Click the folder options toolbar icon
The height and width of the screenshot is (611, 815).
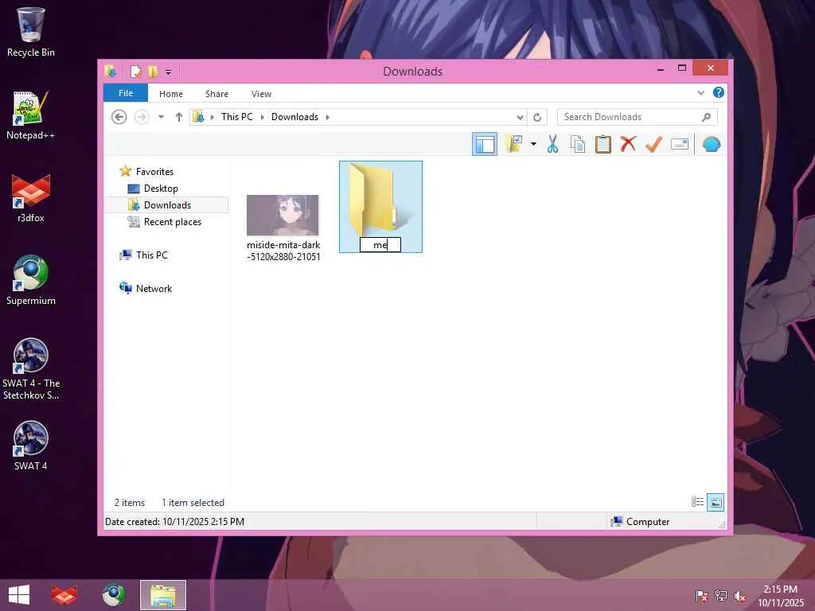(x=514, y=144)
